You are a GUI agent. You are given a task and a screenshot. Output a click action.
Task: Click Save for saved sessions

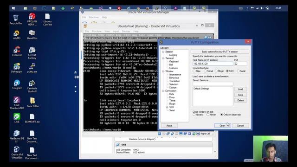pos(240,95)
